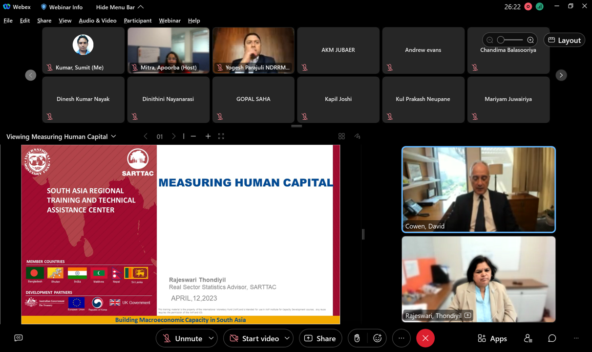
Task: Click mute indicator on AKM JUBAER tile
Action: point(305,67)
